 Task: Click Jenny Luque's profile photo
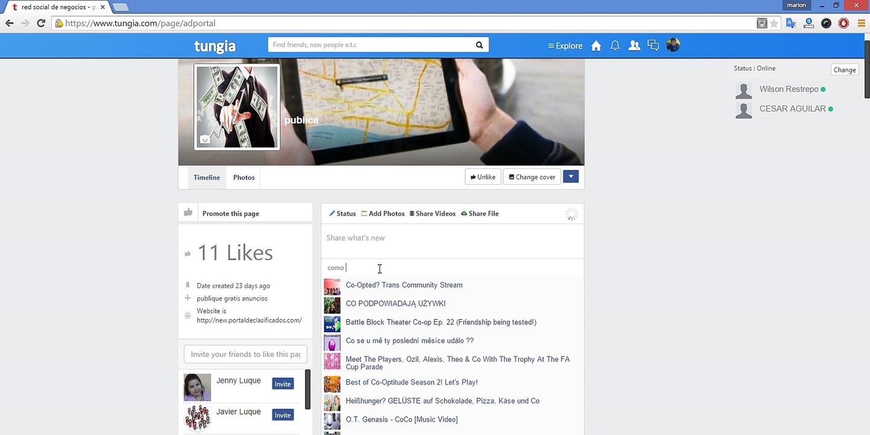pos(198,387)
